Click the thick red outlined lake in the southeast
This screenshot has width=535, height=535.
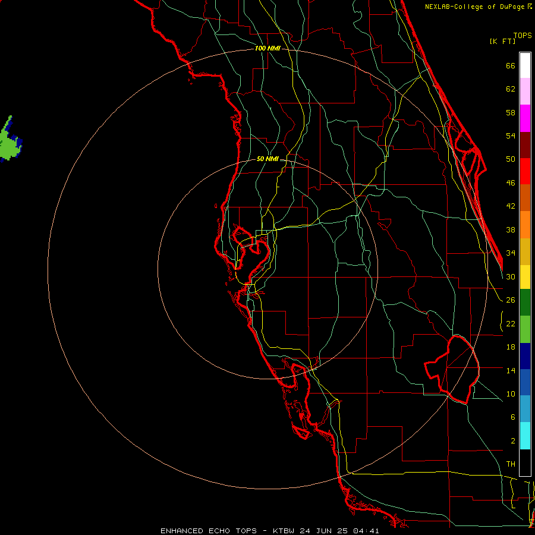454,369
